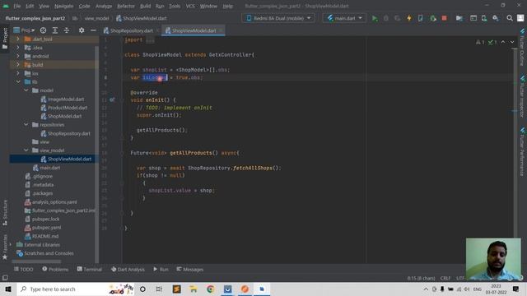Stop the running app with red square
This screenshot has width=527, height=296.
[445, 18]
